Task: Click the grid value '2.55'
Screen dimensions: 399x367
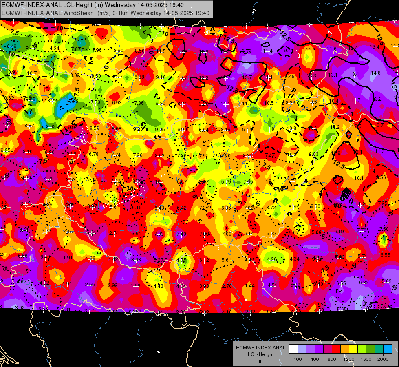Action: pyautogui.click(x=90, y=285)
